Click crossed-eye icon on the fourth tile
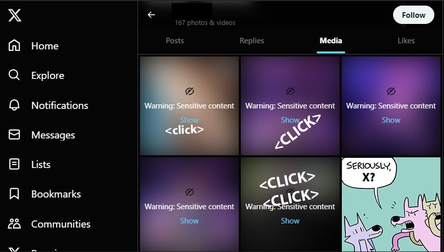 click(x=189, y=192)
